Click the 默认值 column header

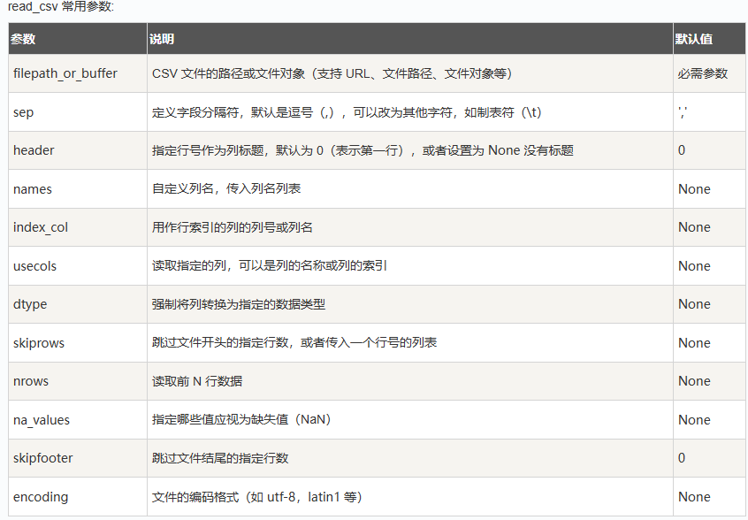click(x=694, y=40)
